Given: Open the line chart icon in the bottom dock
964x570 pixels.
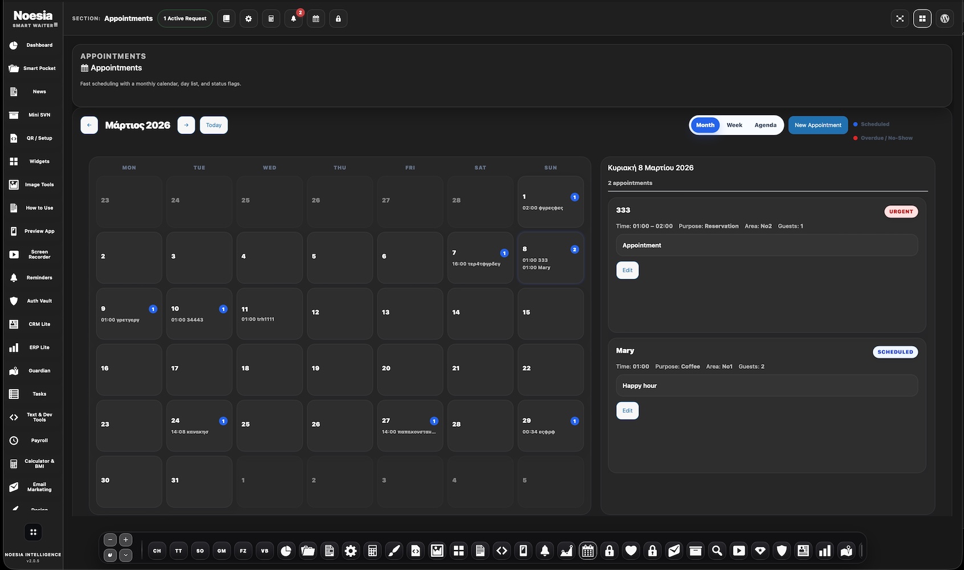Looking at the screenshot, I should [567, 551].
